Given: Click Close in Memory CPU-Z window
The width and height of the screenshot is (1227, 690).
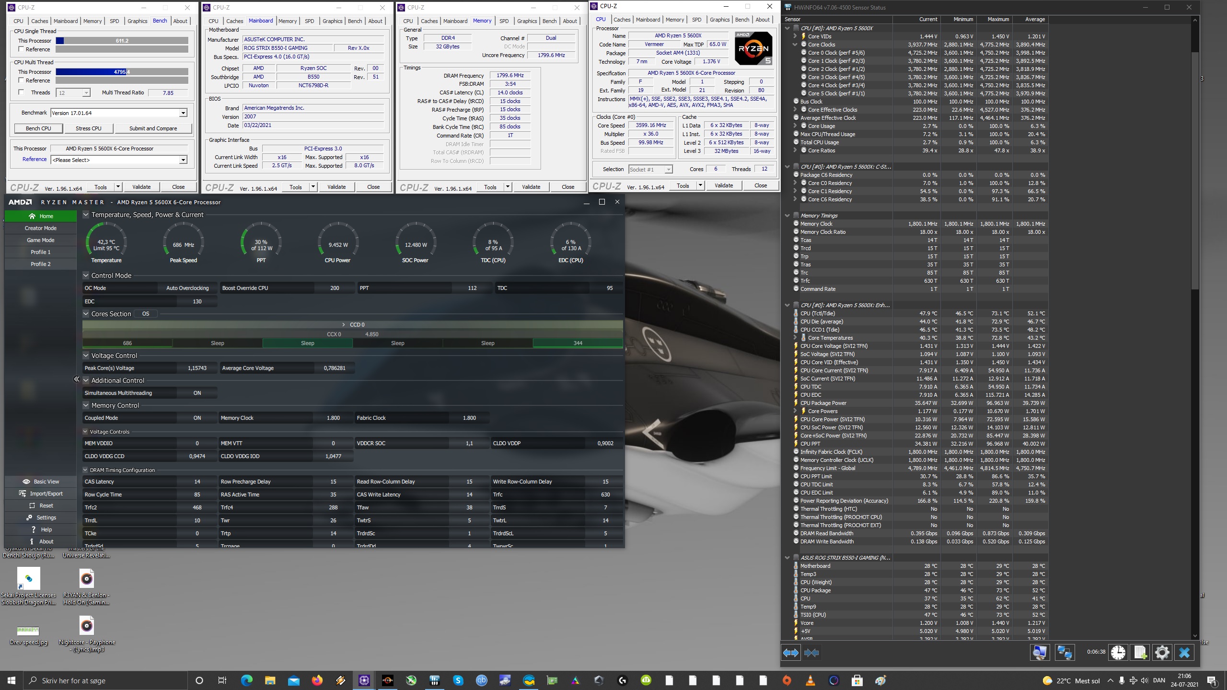Looking at the screenshot, I should click(x=568, y=187).
